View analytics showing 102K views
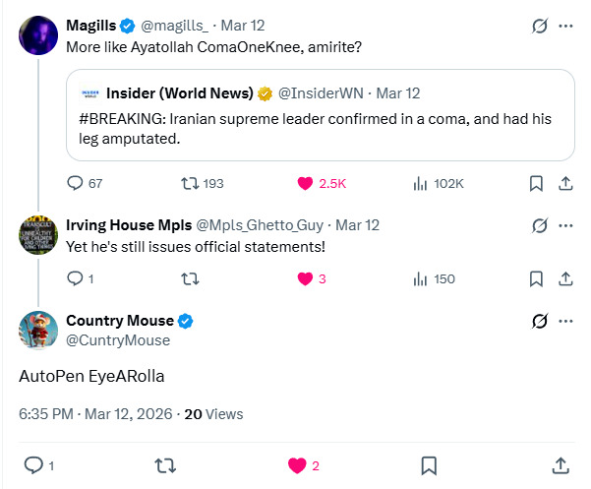This screenshot has width=591, height=489. tap(421, 183)
